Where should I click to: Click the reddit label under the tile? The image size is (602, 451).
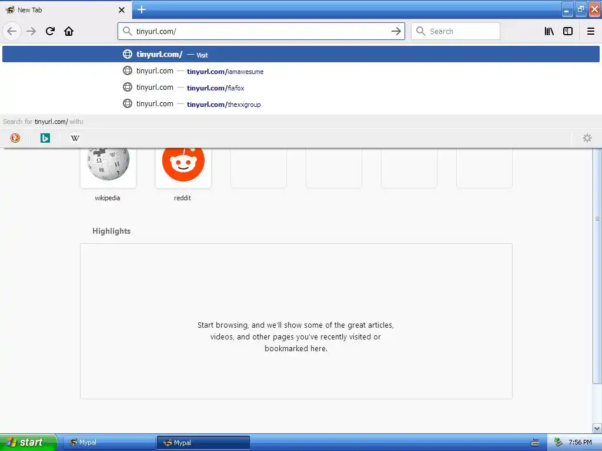click(182, 198)
